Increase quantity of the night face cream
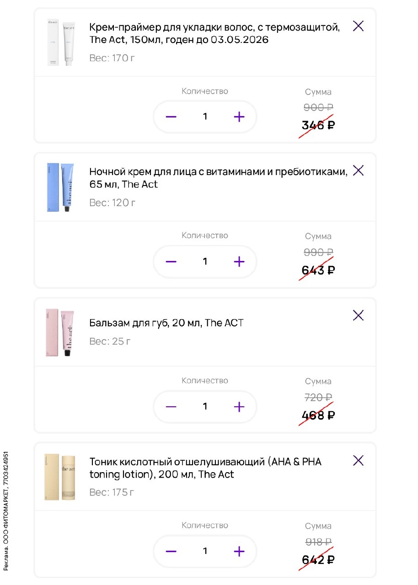The width and height of the screenshot is (418, 585). pyautogui.click(x=239, y=262)
